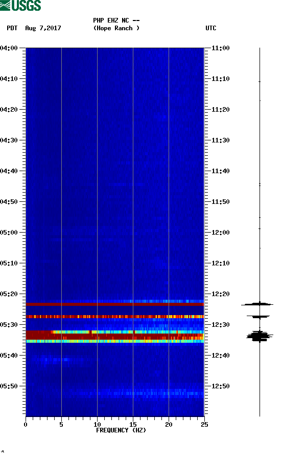Click the '11:40' UTC time label

click(220, 171)
